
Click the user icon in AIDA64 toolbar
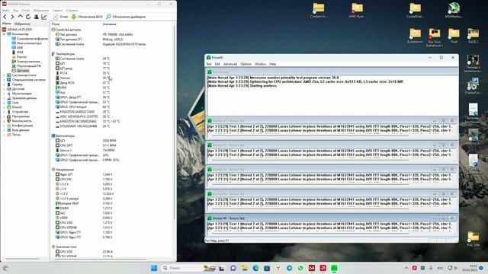coord(36,17)
